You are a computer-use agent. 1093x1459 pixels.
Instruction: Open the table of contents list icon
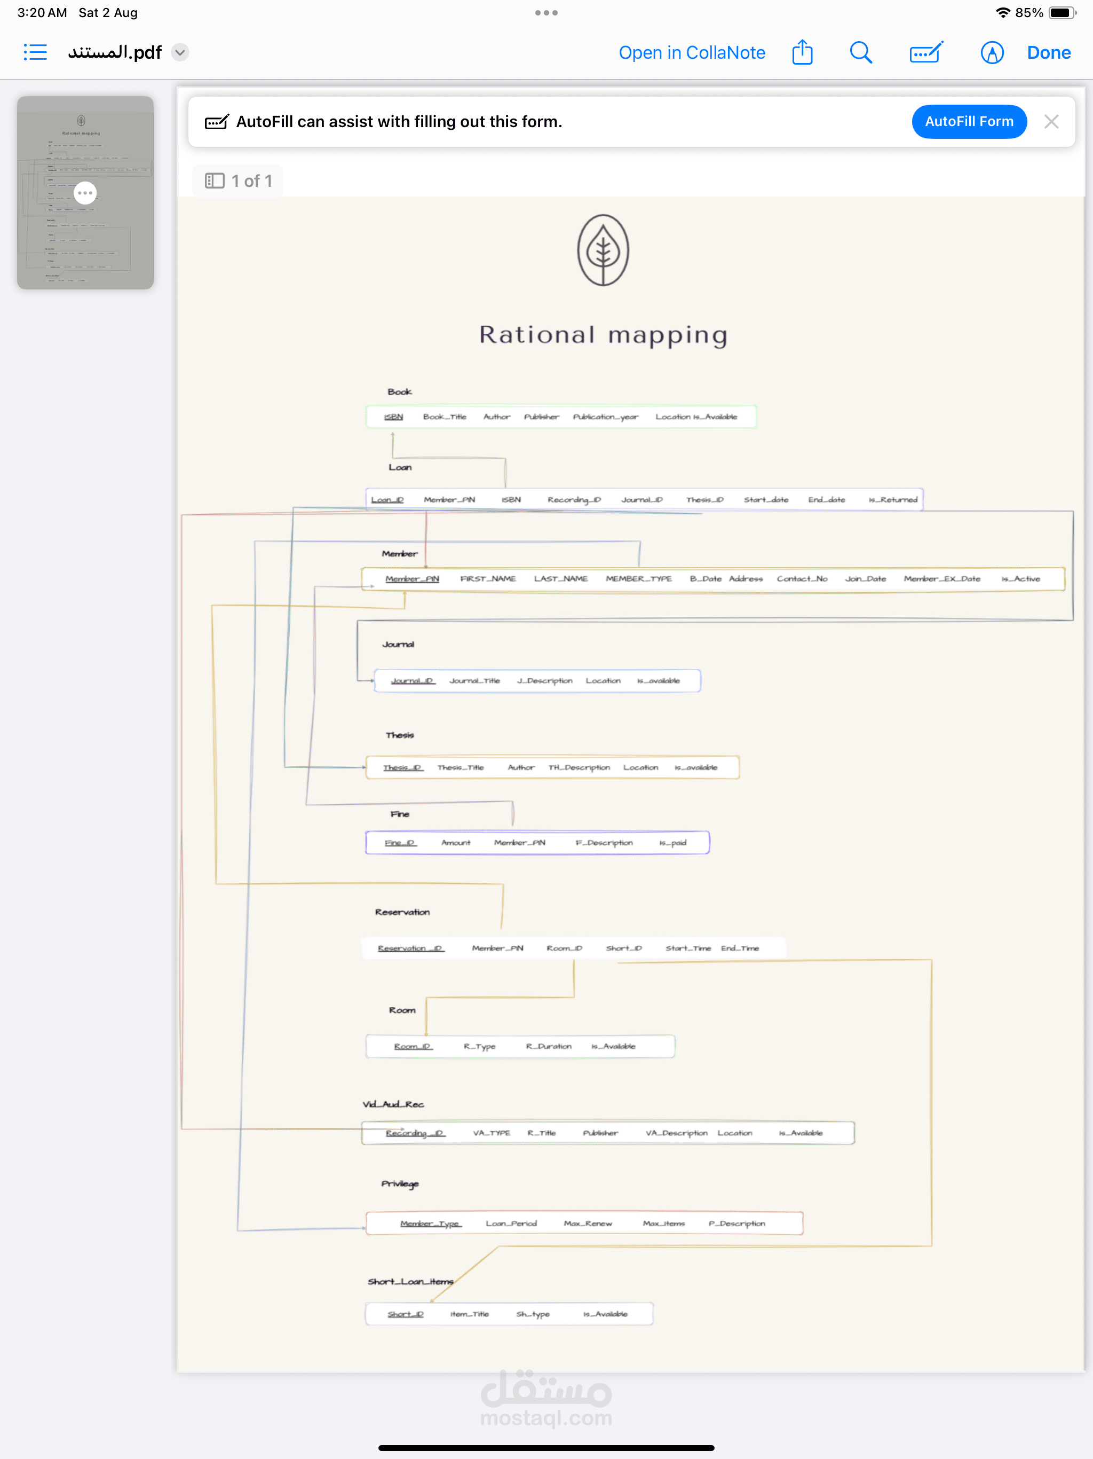pyautogui.click(x=35, y=52)
